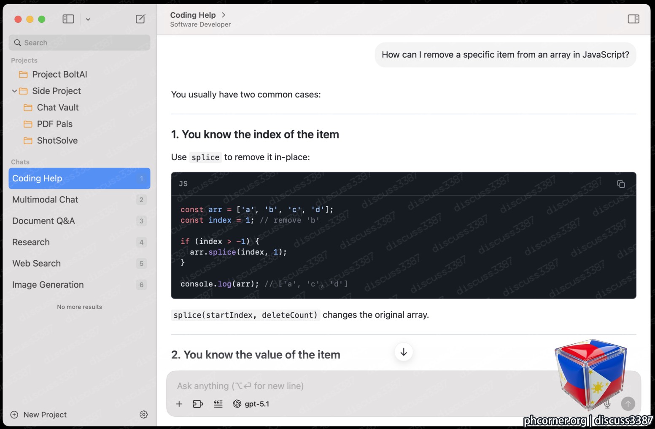Click the Chat Vault folder icon
Screen dimensions: 655x429
pyautogui.click(x=28, y=107)
